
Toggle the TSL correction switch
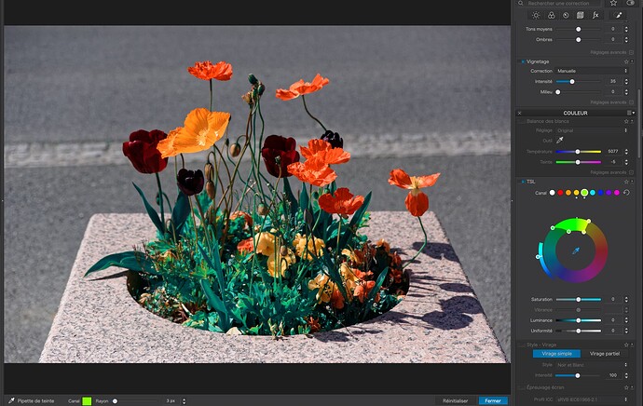(523, 182)
